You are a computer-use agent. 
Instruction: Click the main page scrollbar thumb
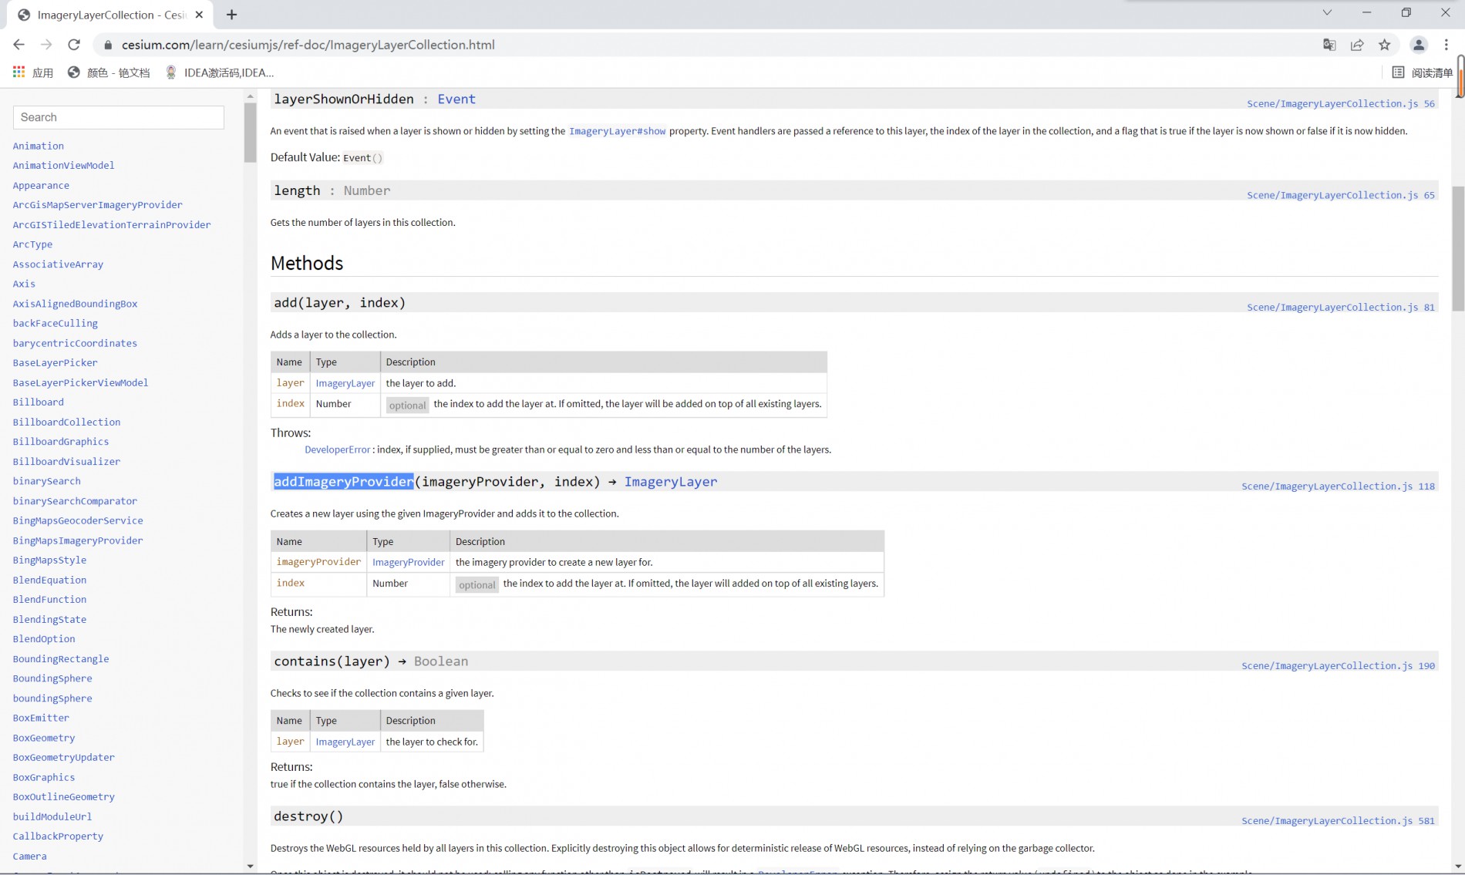point(1458,248)
